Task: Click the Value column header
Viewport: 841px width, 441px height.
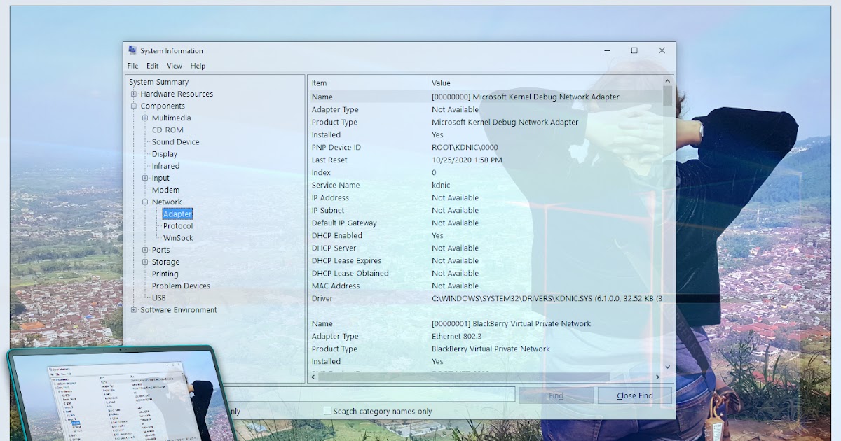Action: [545, 83]
